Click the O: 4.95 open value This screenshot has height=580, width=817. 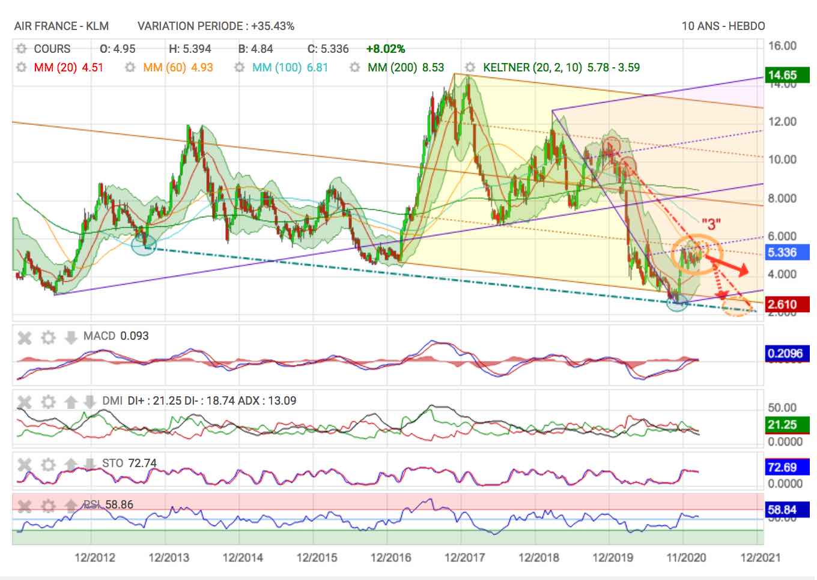[117, 49]
